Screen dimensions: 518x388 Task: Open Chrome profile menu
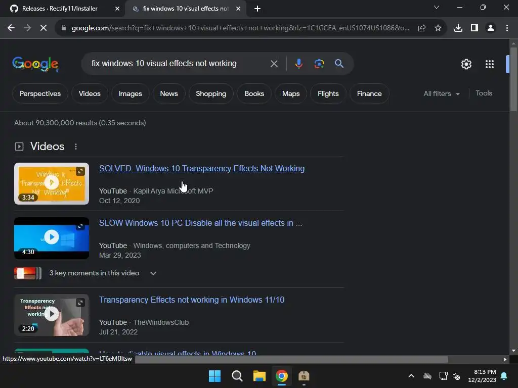(491, 28)
